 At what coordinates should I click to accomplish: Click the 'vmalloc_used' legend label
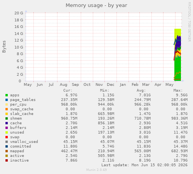click(24, 142)
